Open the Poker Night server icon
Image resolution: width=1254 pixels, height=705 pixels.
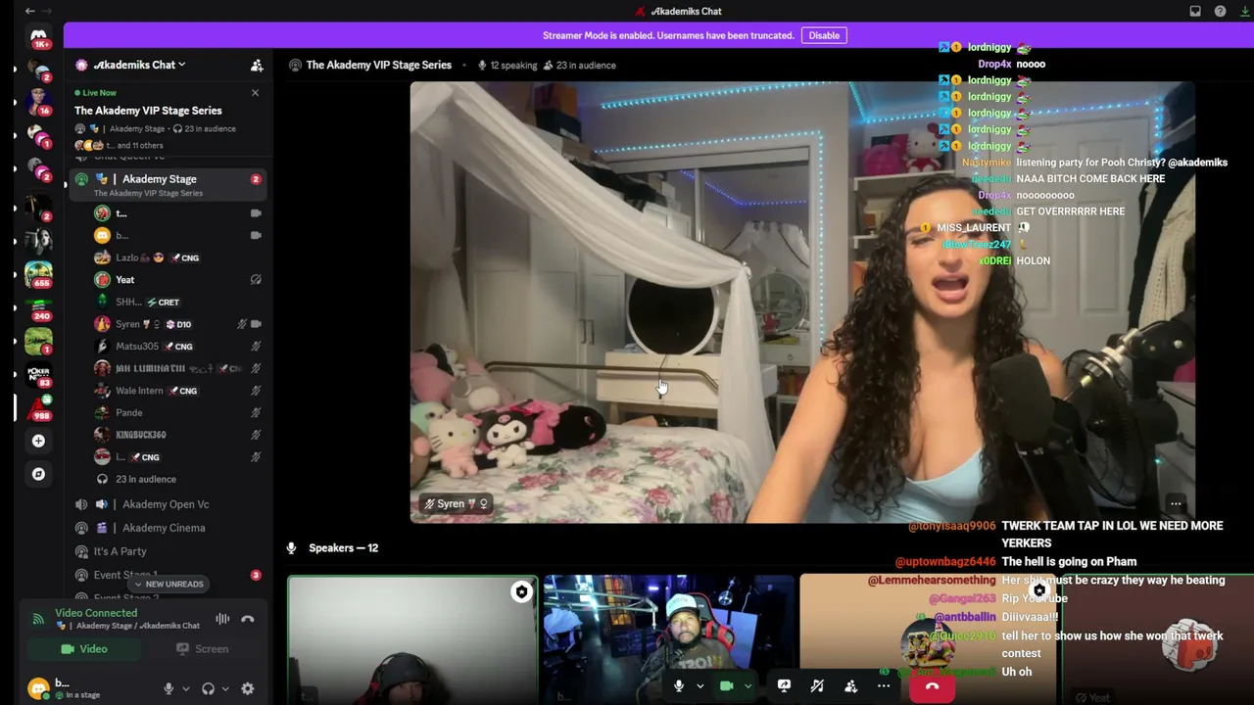(38, 374)
